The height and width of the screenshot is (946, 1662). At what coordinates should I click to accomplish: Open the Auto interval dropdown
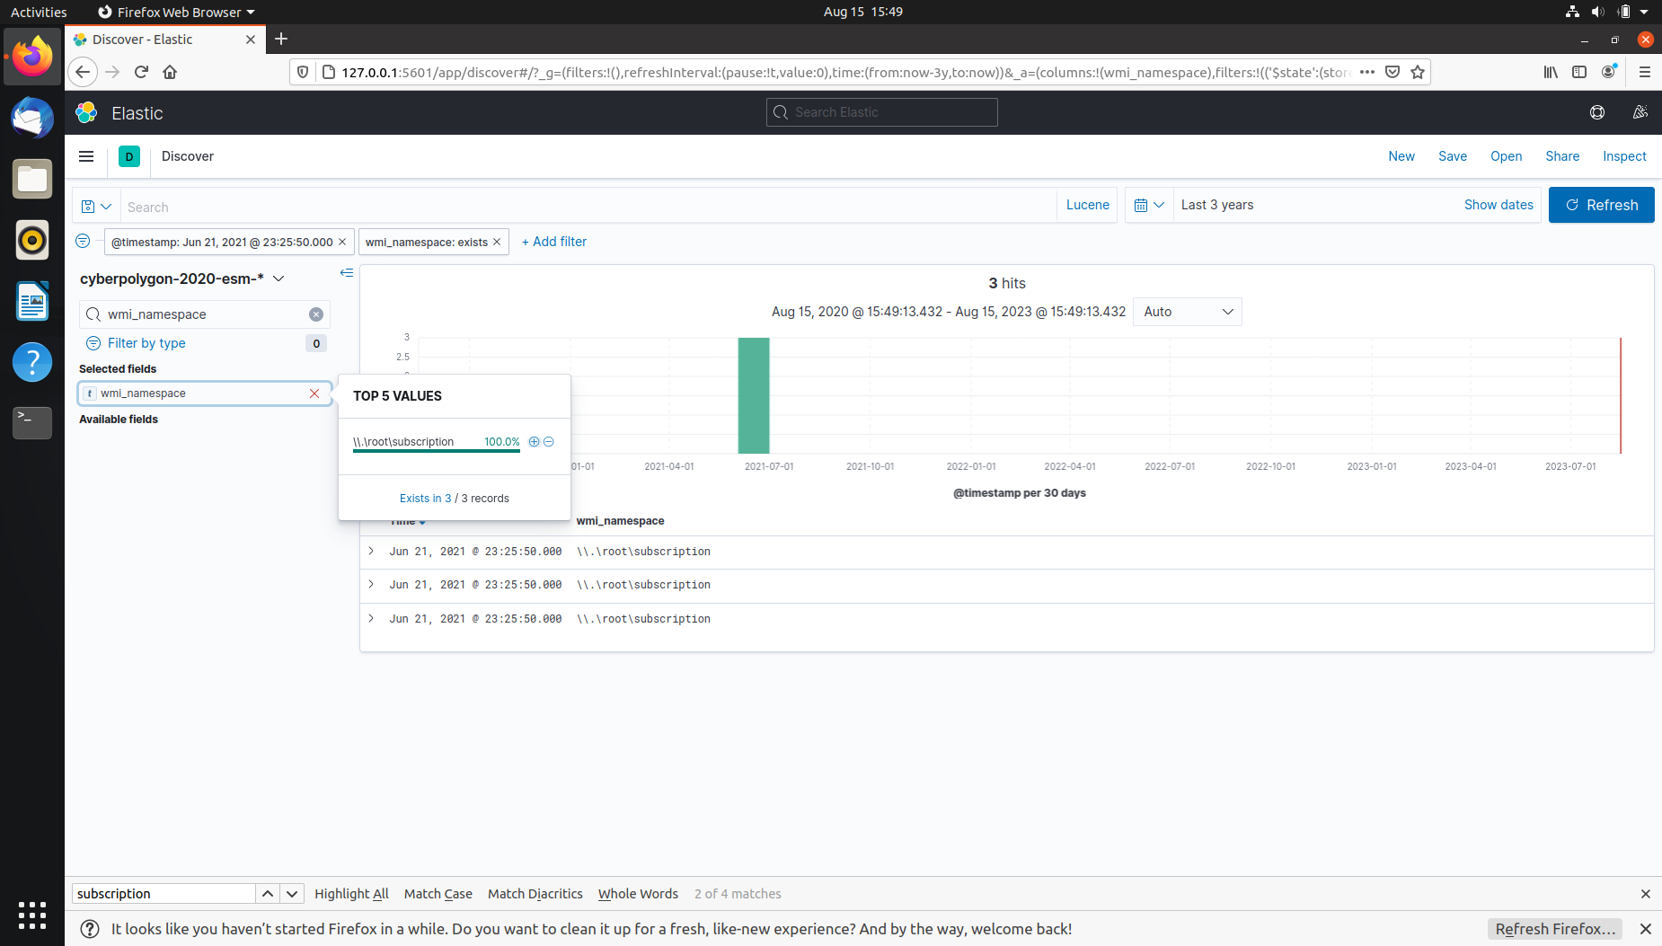(1188, 312)
